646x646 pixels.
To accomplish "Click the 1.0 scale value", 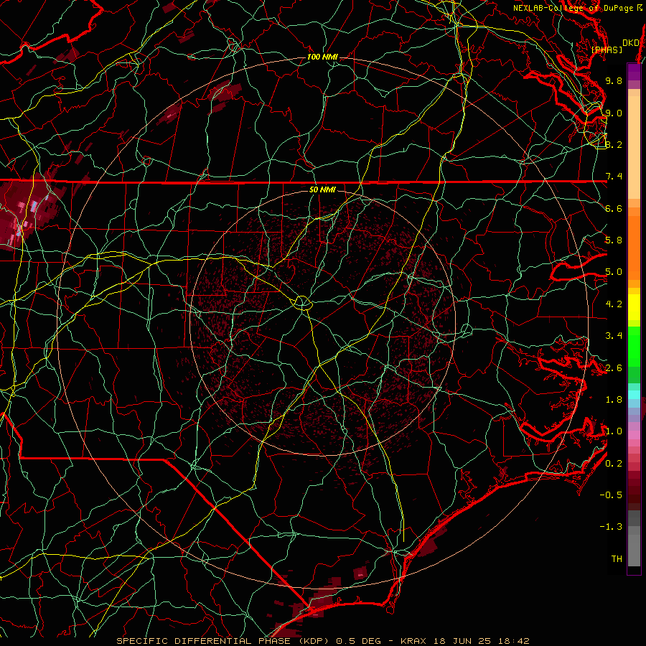I will [614, 431].
